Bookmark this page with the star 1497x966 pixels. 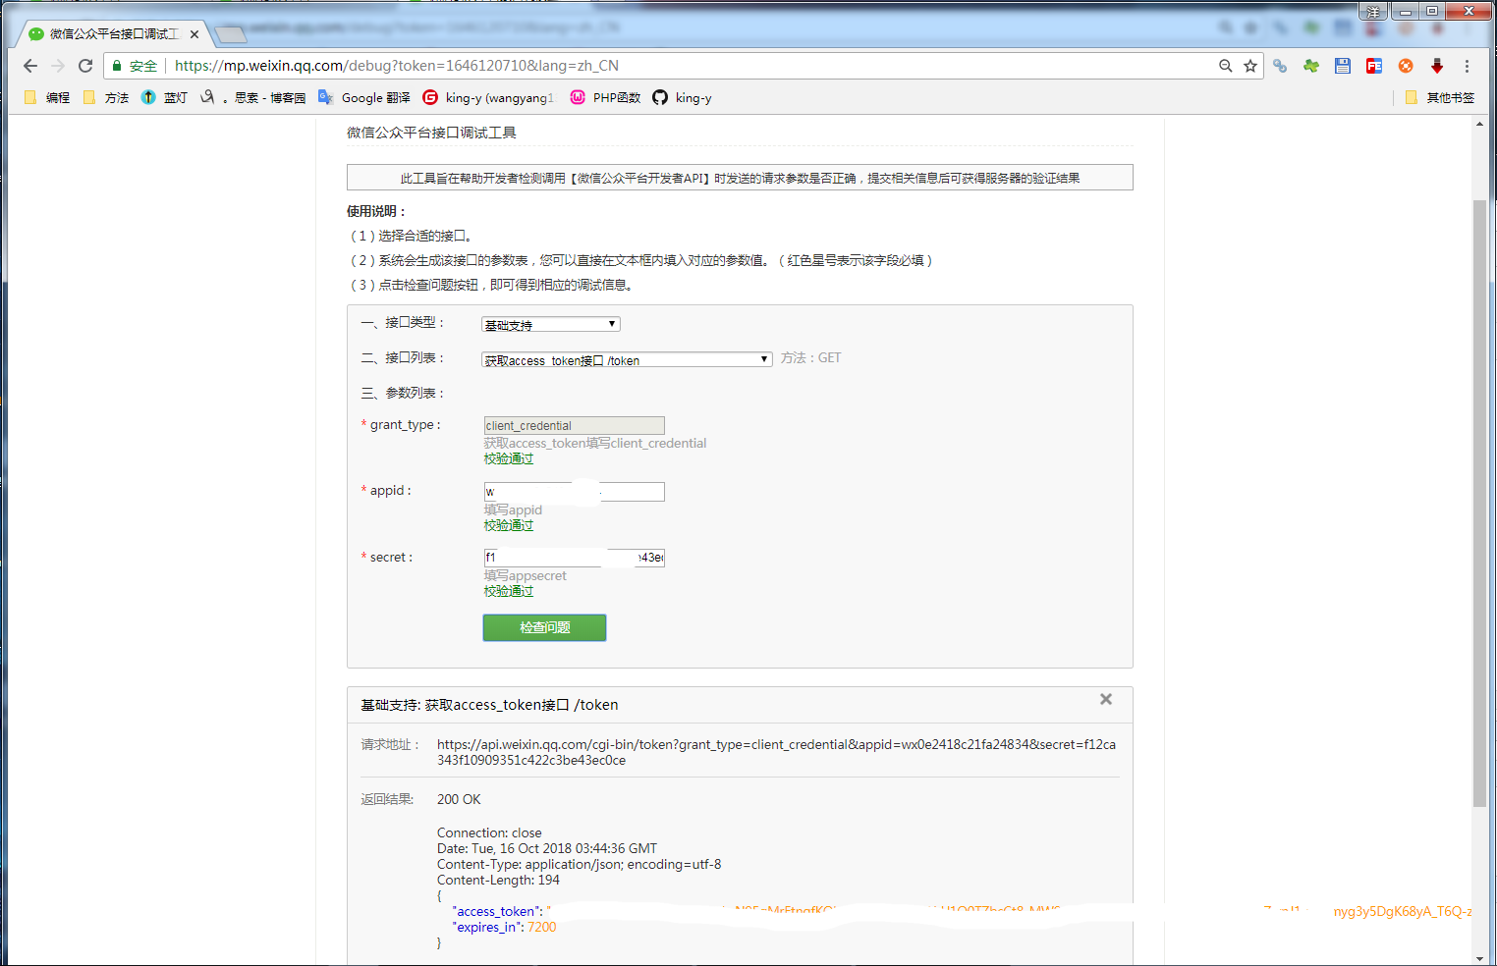[1250, 66]
